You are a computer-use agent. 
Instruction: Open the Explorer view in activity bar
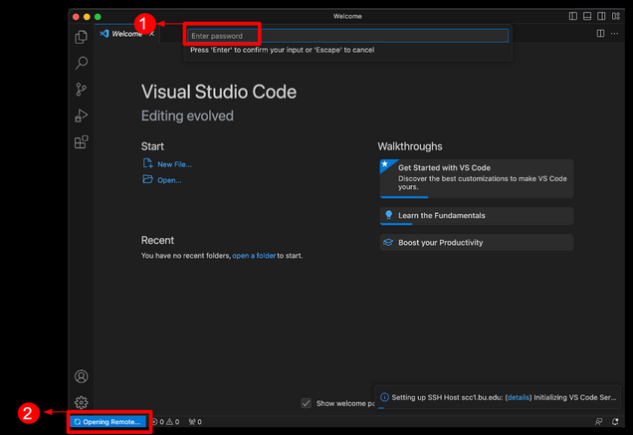[x=82, y=37]
